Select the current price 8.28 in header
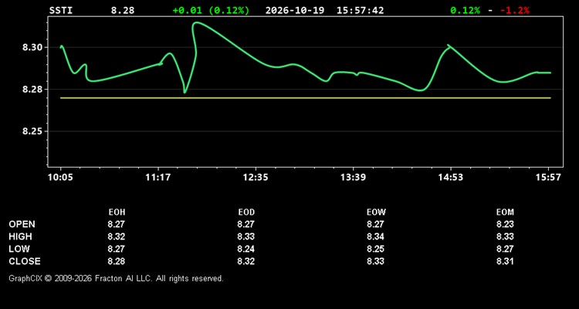Image resolution: width=579 pixels, height=309 pixels. pos(123,10)
